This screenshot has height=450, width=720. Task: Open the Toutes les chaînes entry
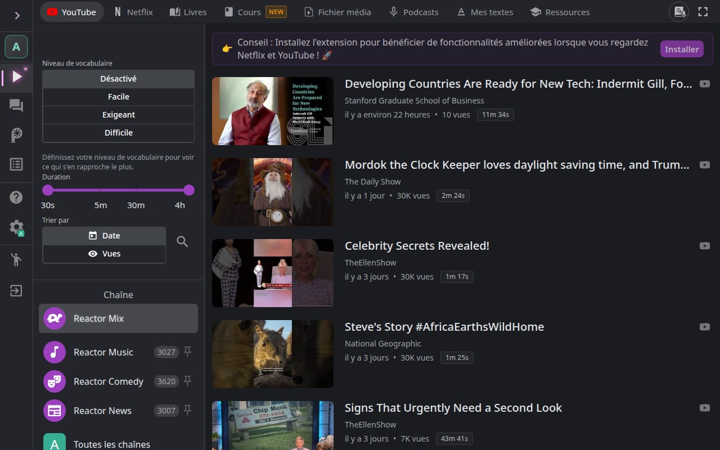[x=118, y=444]
